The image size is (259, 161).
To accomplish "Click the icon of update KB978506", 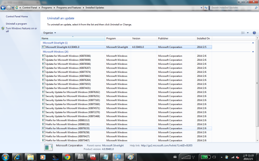I will (x=44, y=64).
